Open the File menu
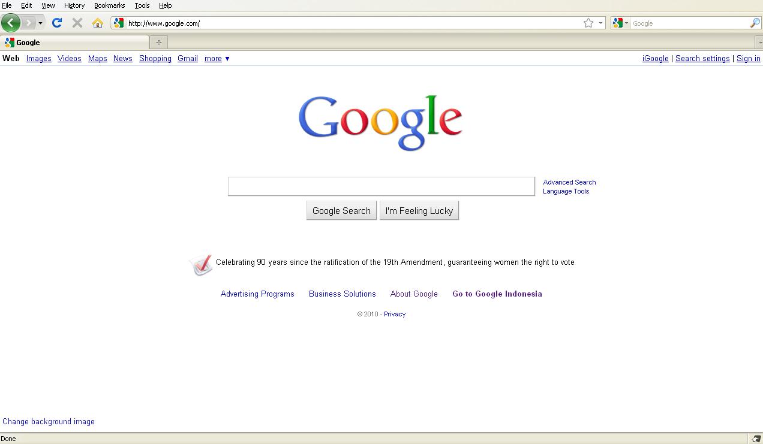This screenshot has width=763, height=444. point(7,5)
